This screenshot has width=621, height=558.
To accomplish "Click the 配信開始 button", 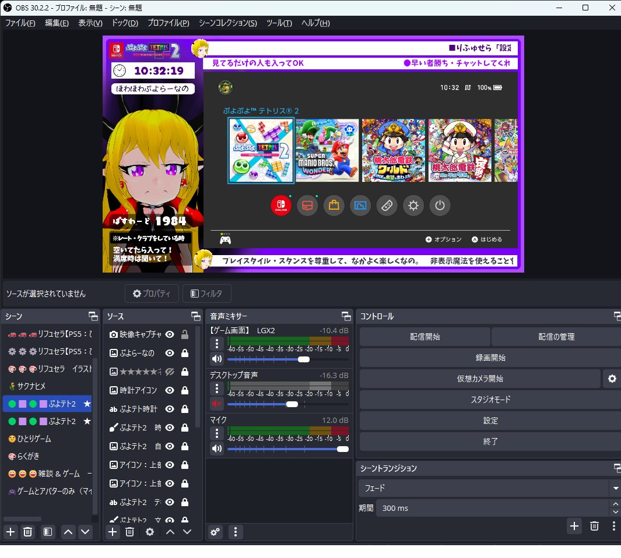I will 424,337.
